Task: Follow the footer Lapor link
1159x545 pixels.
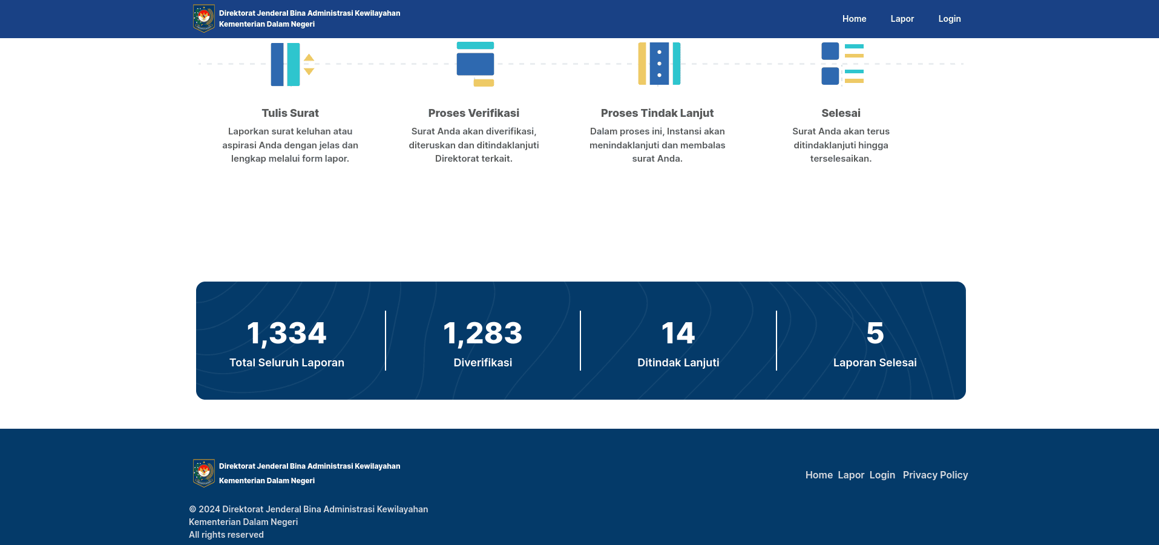Action: [x=851, y=475]
